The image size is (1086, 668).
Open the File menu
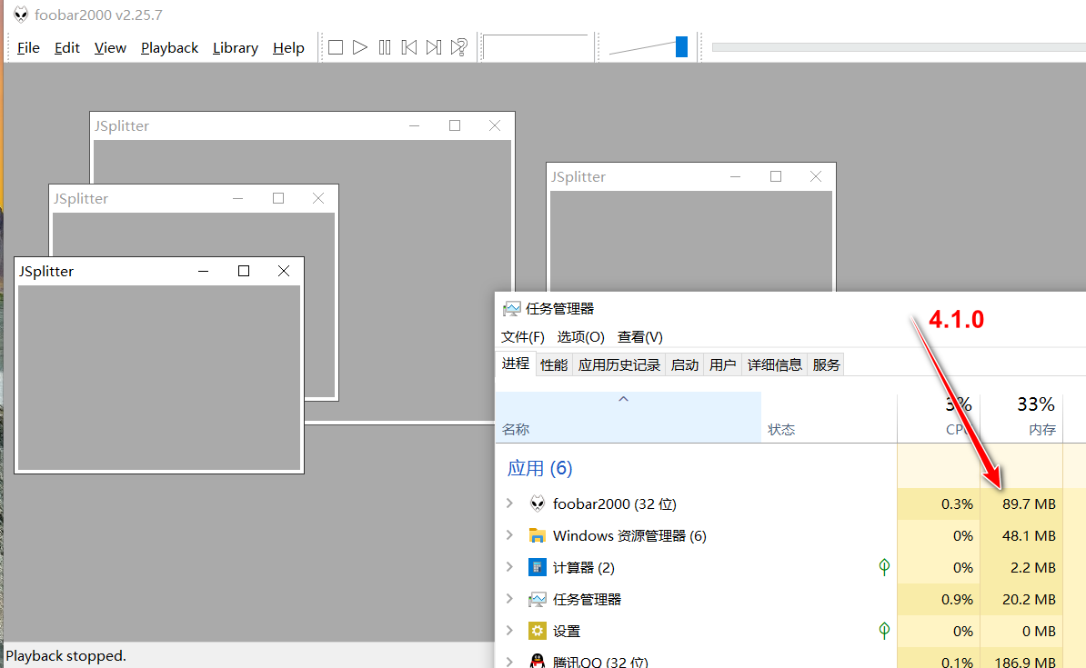pyautogui.click(x=28, y=48)
